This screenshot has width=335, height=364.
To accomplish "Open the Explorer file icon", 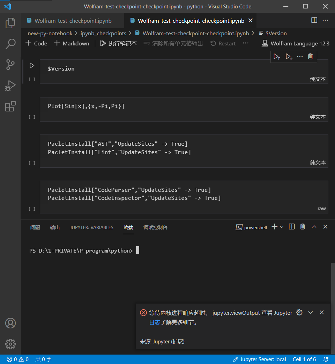I will (10, 23).
